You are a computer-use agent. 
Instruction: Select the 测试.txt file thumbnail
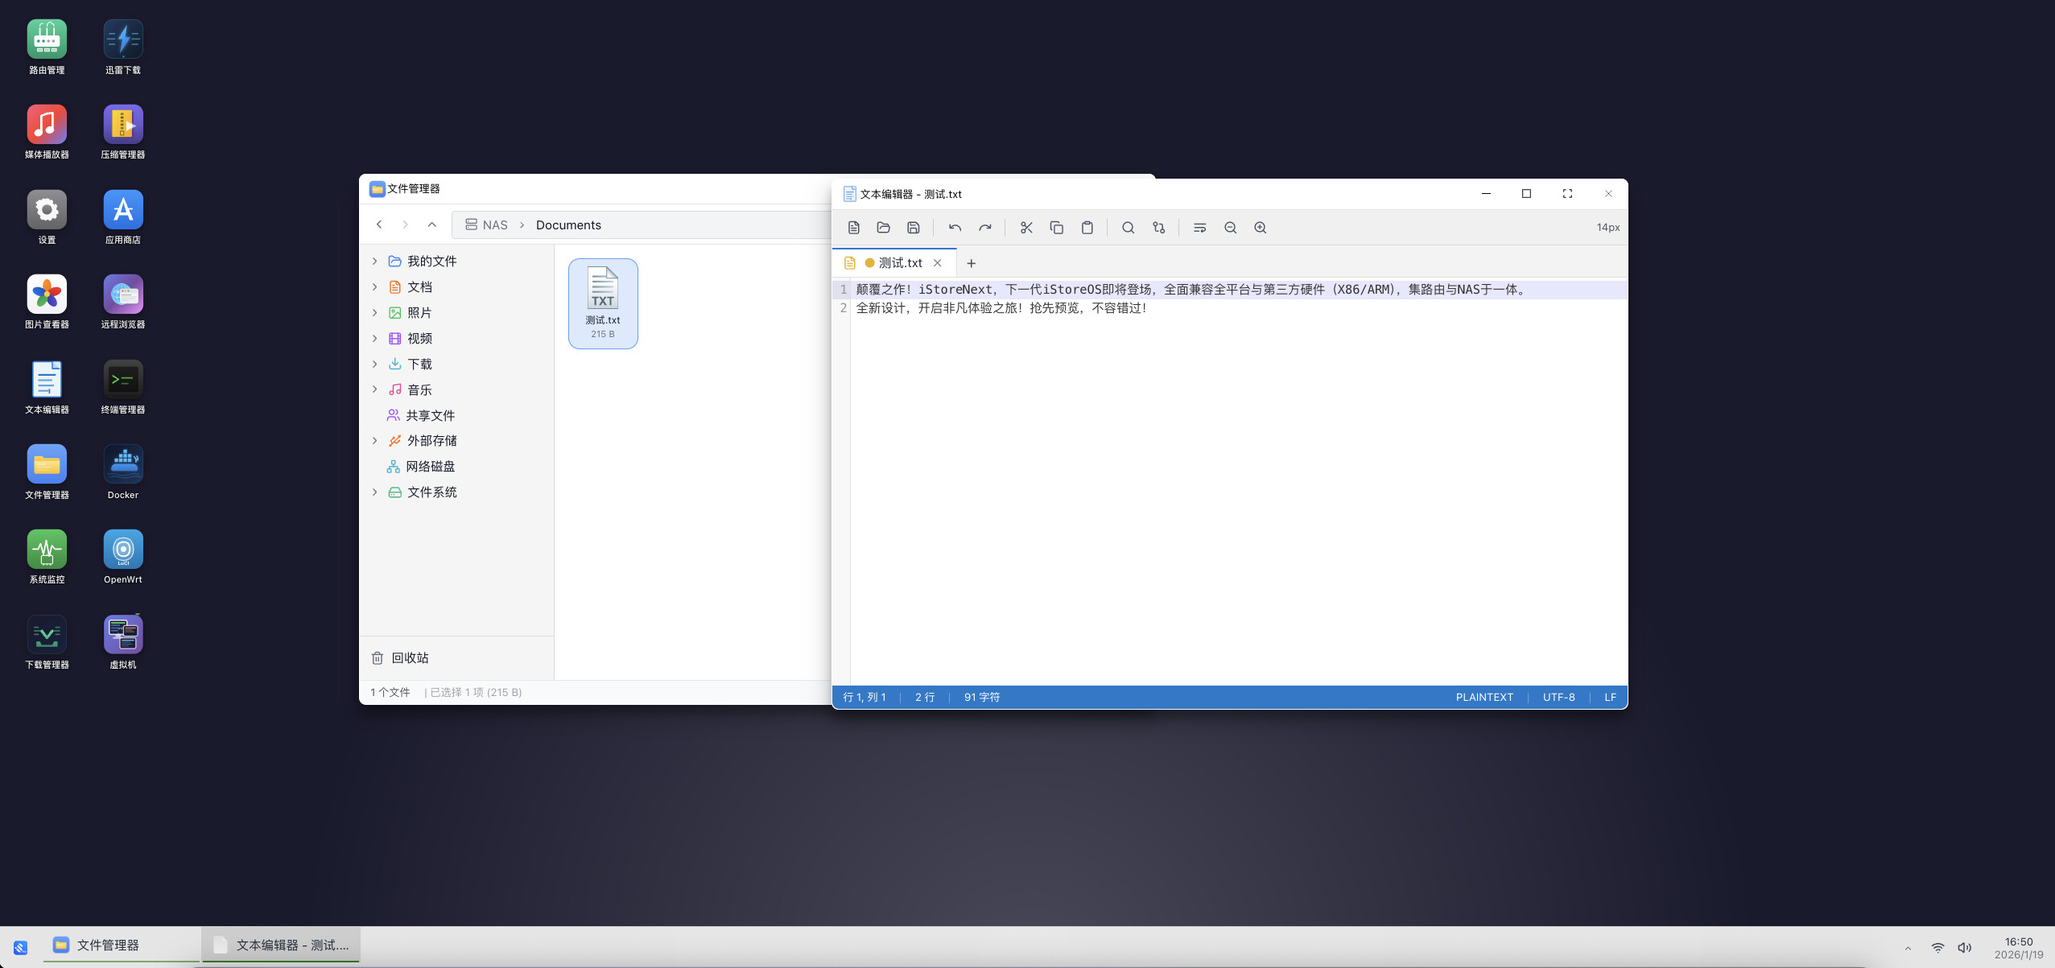pos(602,302)
